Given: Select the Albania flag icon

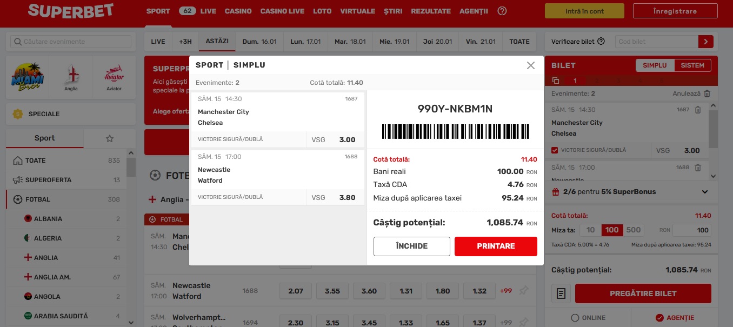Looking at the screenshot, I should click(x=28, y=219).
